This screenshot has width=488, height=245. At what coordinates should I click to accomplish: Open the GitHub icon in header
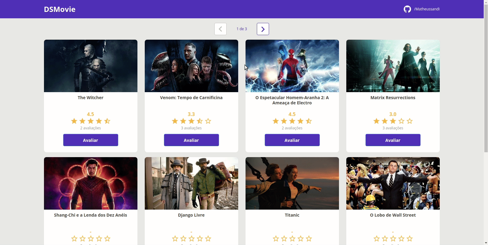(407, 9)
